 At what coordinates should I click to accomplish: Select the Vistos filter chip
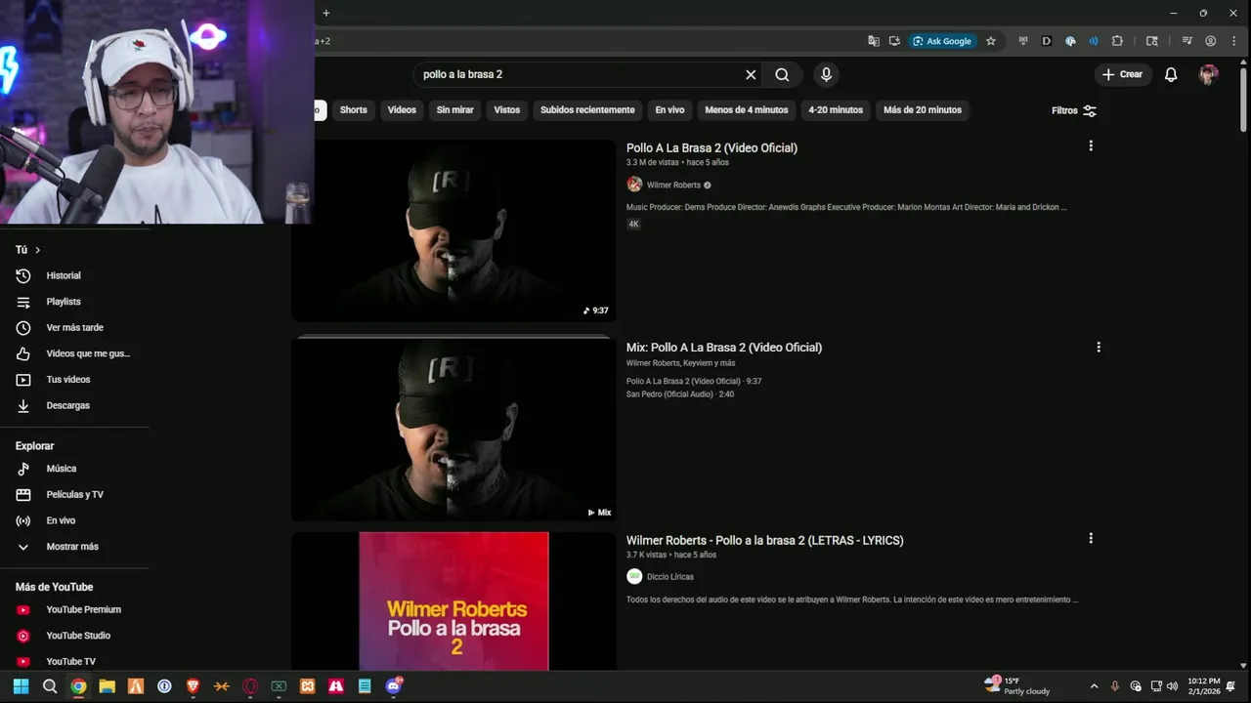(507, 110)
